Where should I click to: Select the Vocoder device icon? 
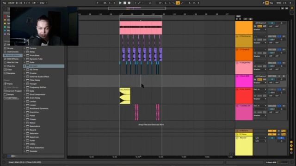[28, 151]
